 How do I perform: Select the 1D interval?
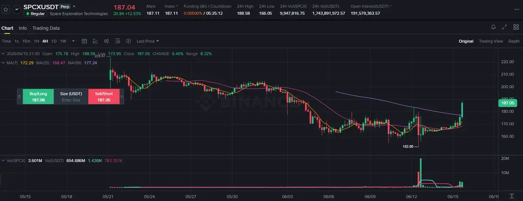click(x=54, y=41)
